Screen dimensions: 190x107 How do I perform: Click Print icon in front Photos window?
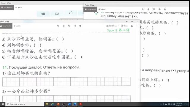pos(132,26)
